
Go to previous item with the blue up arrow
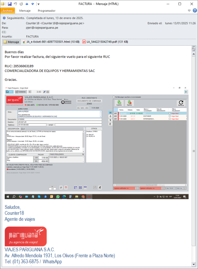point(27,4)
